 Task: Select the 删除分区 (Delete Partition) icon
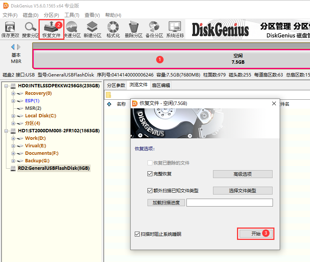134,30
